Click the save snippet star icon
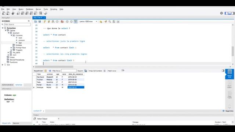This screenshot has height=132, width=235. point(101,22)
